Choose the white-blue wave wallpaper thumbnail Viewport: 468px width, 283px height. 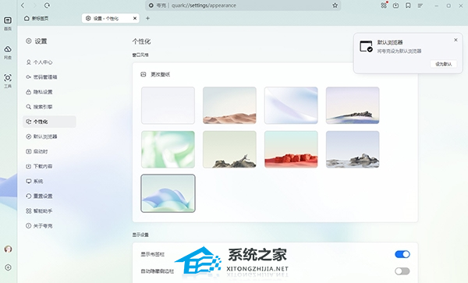point(291,105)
